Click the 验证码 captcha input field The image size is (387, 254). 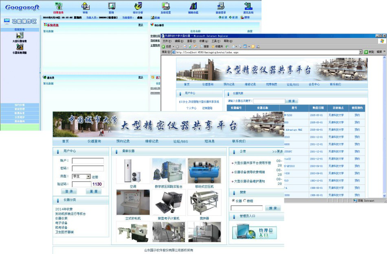(x=81, y=184)
